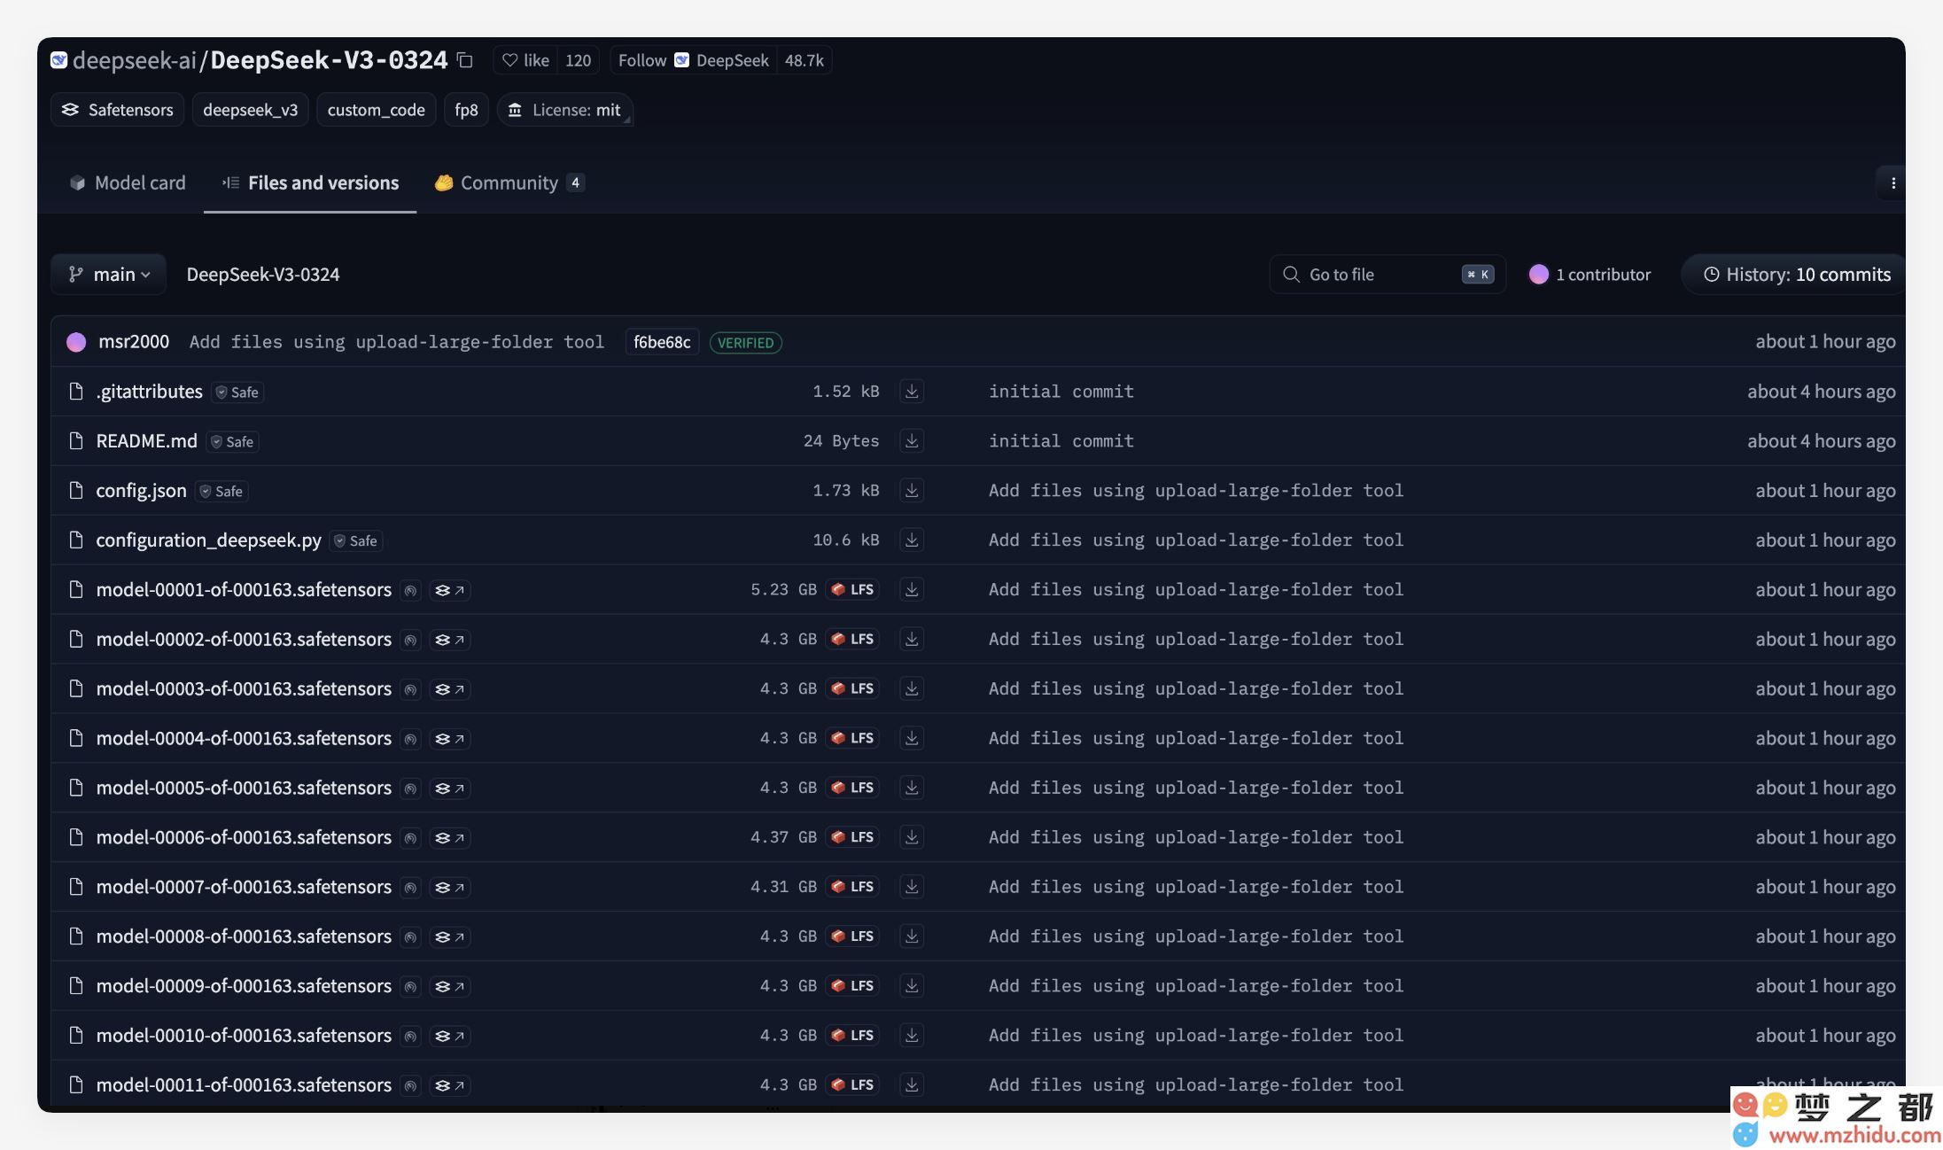Open model-00008-of-000163.safetensors
Viewport: 1943px width, 1150px height.
click(x=244, y=937)
